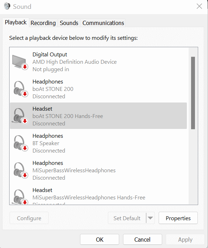The width and height of the screenshot is (208, 248).
Task: Click the Cancel button
Action: coord(142,240)
